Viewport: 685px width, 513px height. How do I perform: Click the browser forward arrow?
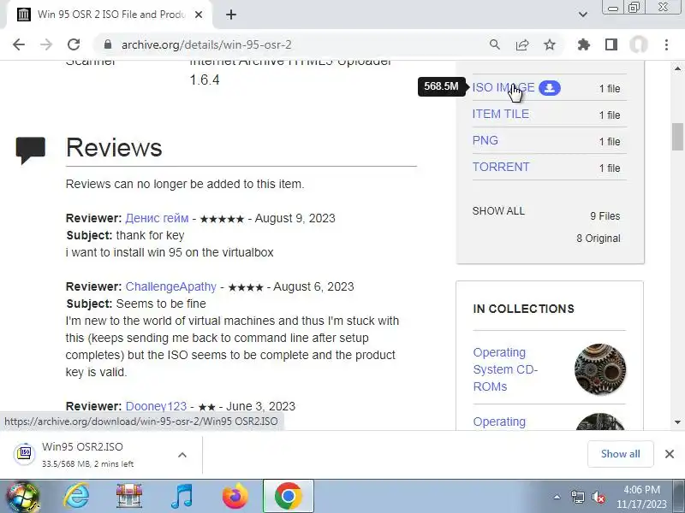coord(46,44)
